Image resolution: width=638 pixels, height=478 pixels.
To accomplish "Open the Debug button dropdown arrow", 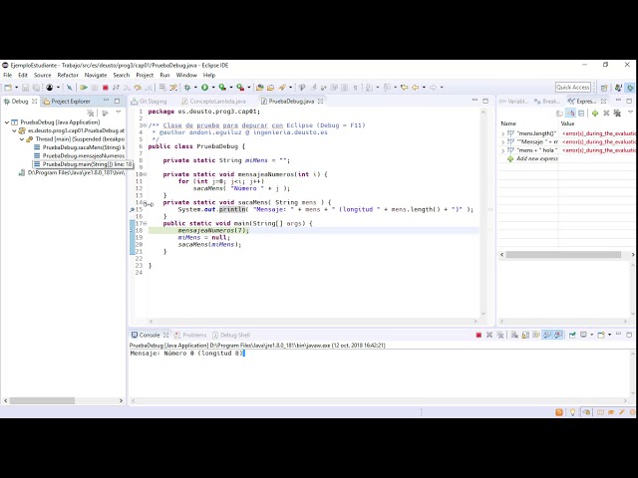I will click(195, 88).
